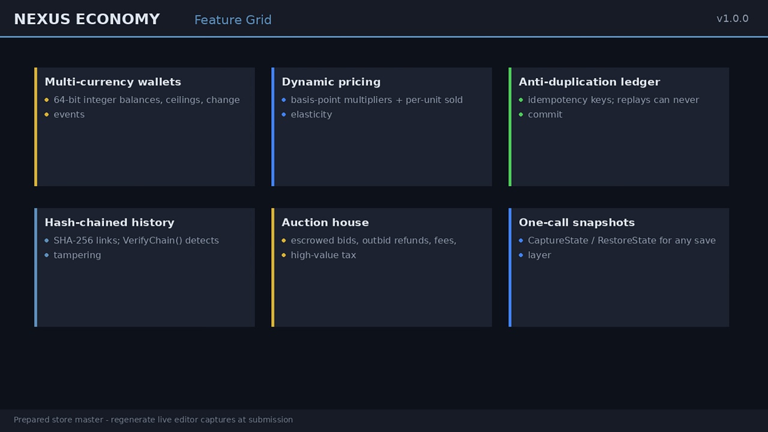
Task: Click green bullet beside idempotency keys
Action: 521,100
